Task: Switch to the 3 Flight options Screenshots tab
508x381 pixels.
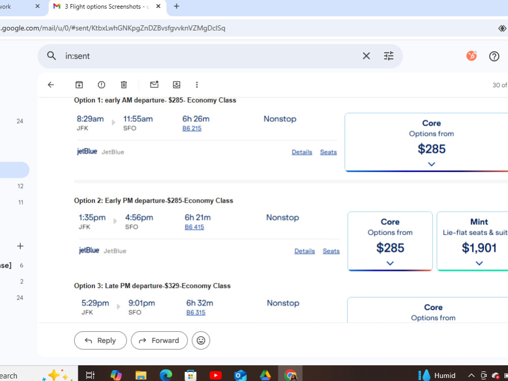Action: pos(107,7)
